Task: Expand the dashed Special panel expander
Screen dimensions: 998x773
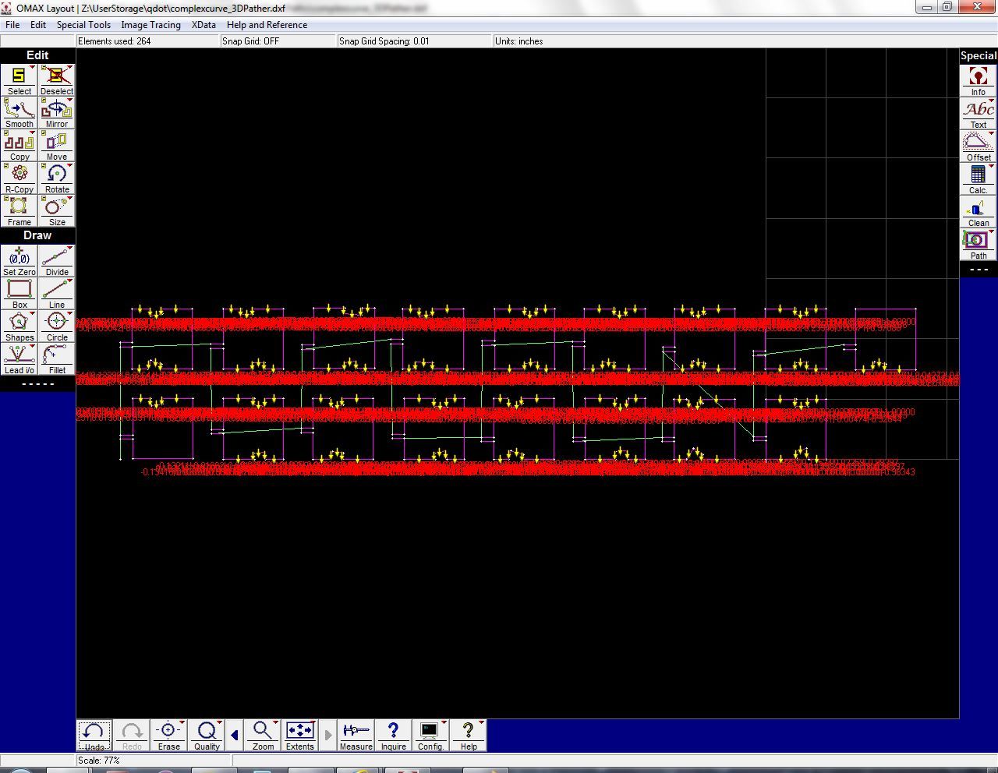Action: [979, 270]
